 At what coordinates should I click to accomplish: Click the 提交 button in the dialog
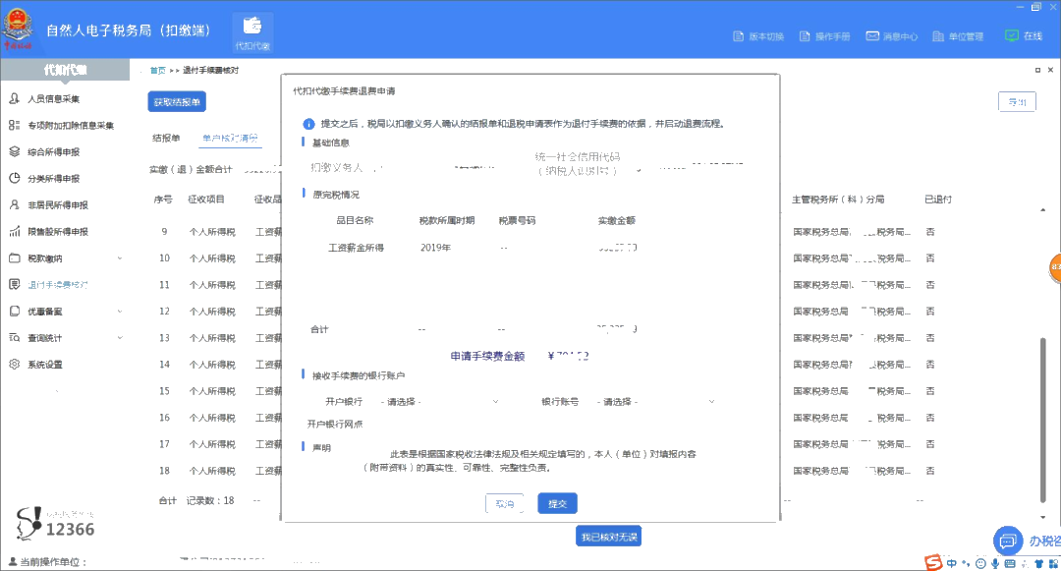(x=557, y=503)
